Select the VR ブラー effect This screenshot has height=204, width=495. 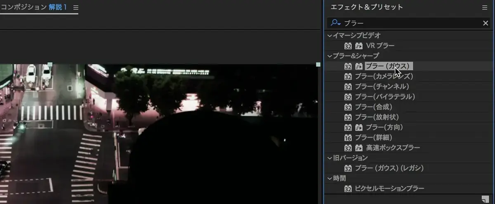pos(380,46)
